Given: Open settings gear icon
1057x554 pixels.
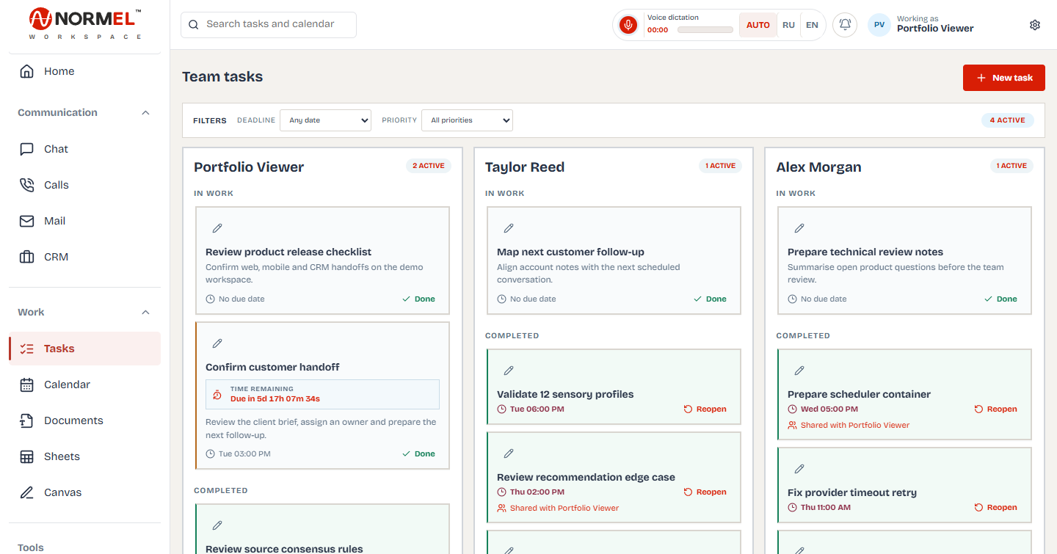Looking at the screenshot, I should point(1035,25).
